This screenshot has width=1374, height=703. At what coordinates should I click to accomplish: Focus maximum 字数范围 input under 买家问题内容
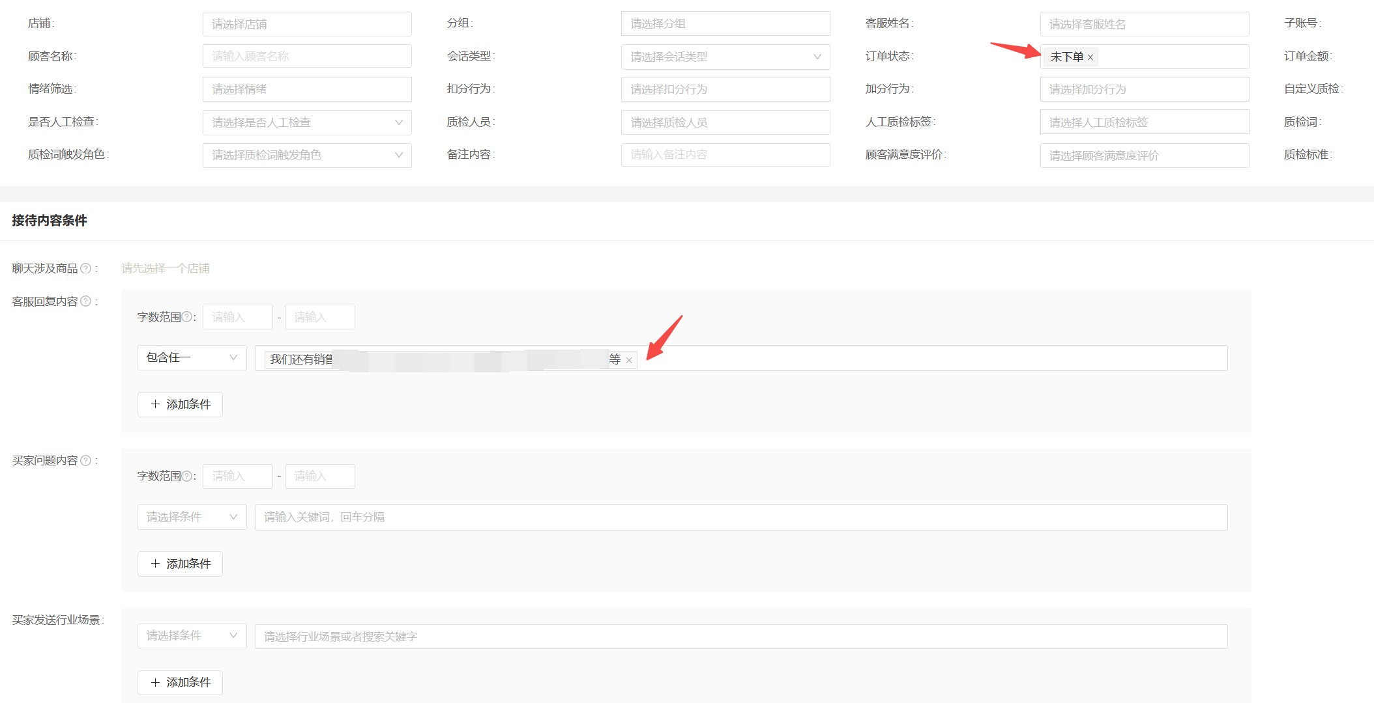tap(320, 476)
